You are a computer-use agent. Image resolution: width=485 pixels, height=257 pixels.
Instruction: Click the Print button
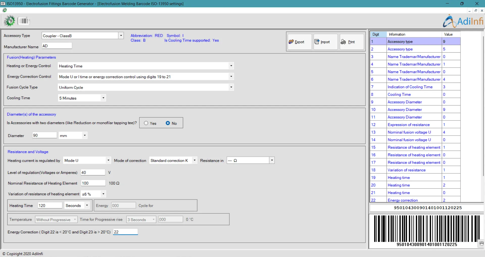[x=352, y=42]
